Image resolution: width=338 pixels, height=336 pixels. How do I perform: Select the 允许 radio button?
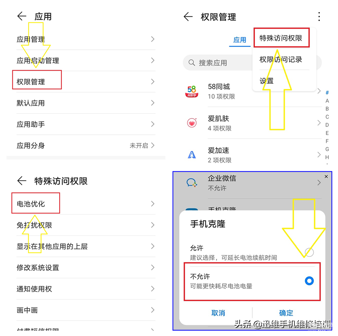(309, 252)
